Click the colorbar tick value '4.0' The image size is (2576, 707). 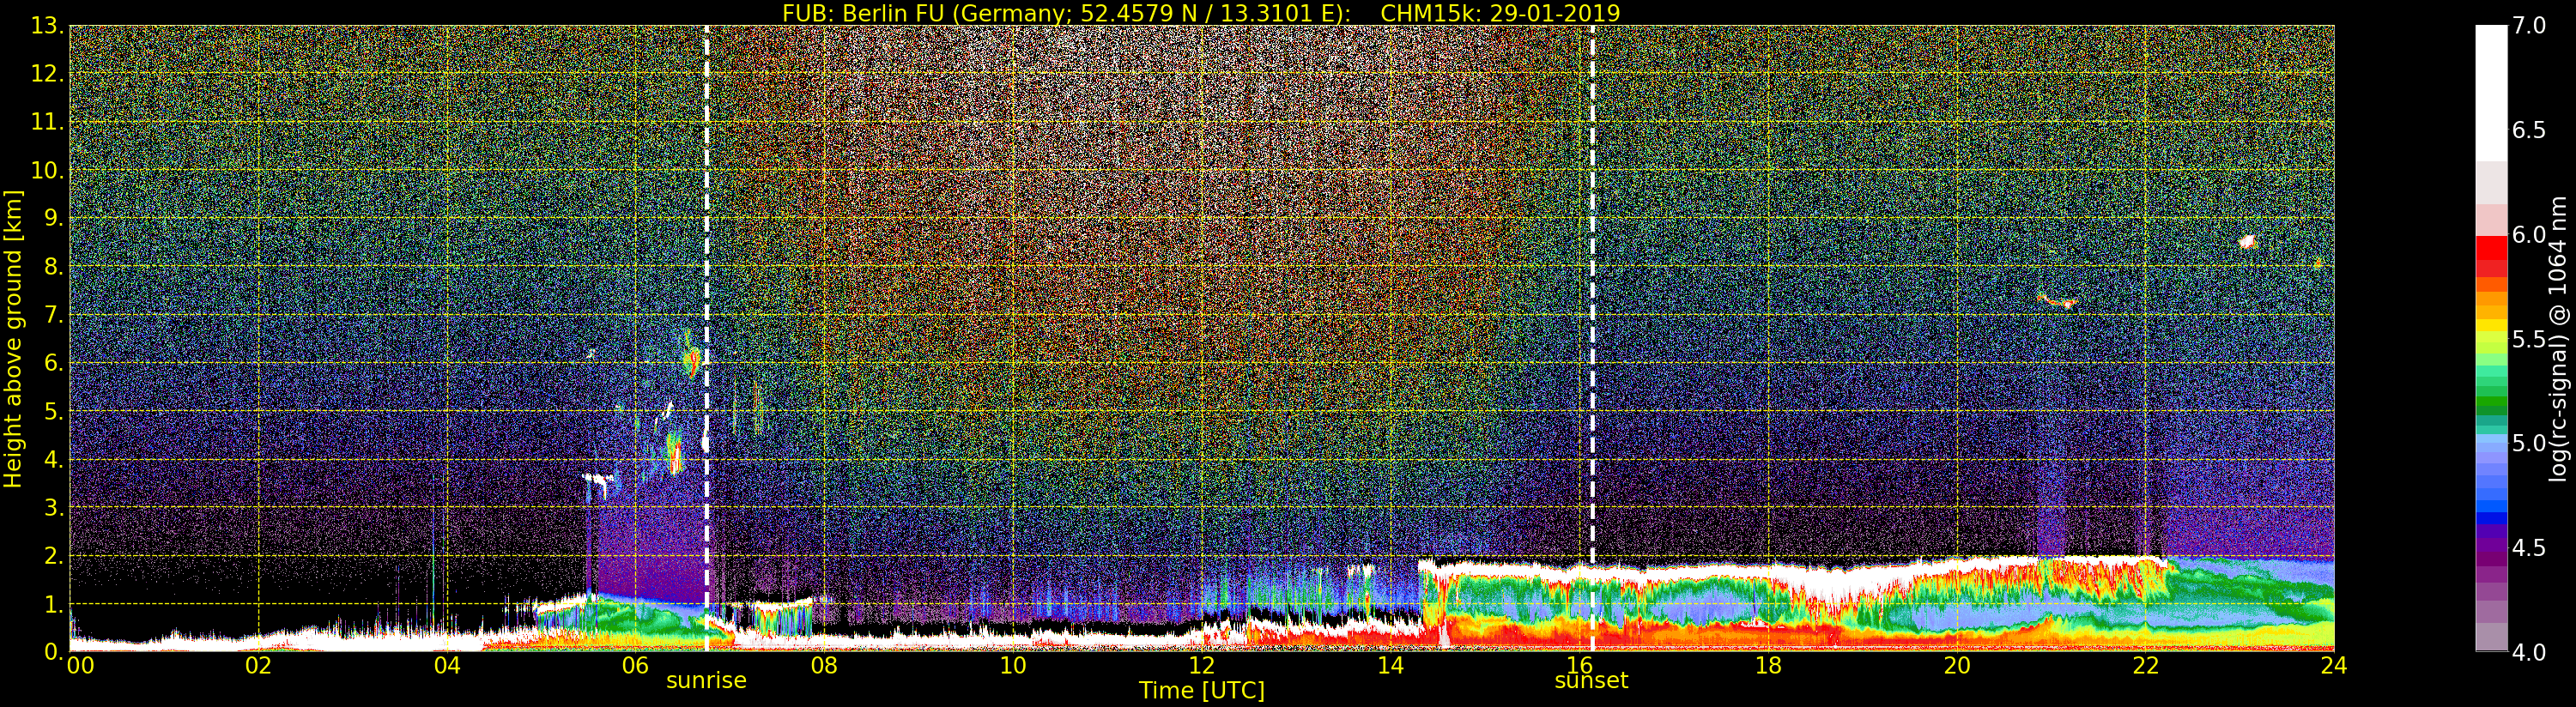point(2529,652)
